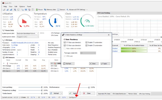Check the Auto c-state conversion box

(x=65, y=48)
